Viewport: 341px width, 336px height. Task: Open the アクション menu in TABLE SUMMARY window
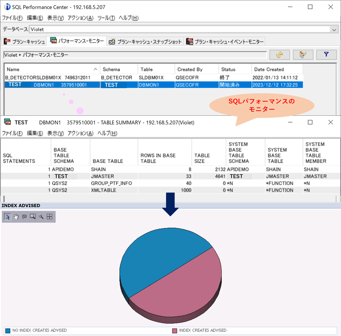coord(80,133)
